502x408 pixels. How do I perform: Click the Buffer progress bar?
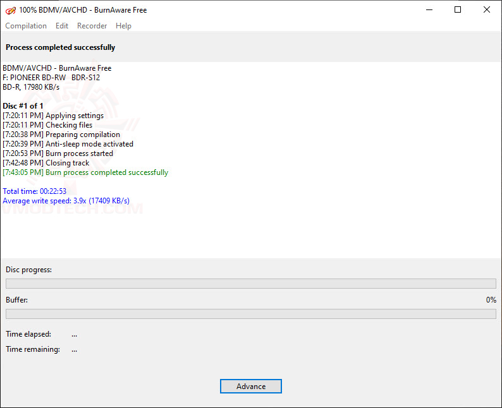pyautogui.click(x=251, y=314)
